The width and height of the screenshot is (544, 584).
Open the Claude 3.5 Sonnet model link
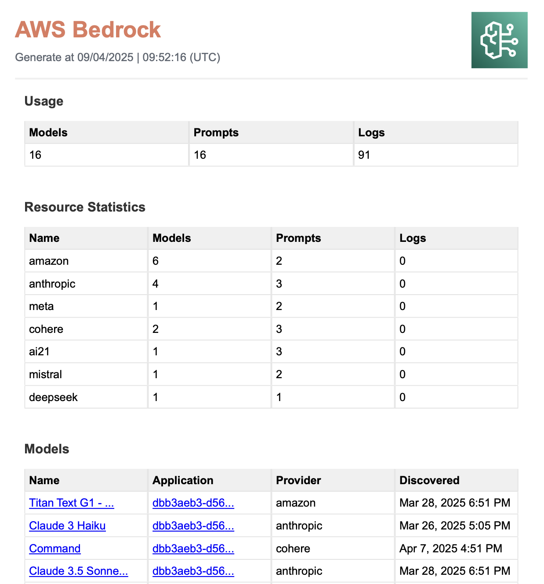[x=78, y=571]
